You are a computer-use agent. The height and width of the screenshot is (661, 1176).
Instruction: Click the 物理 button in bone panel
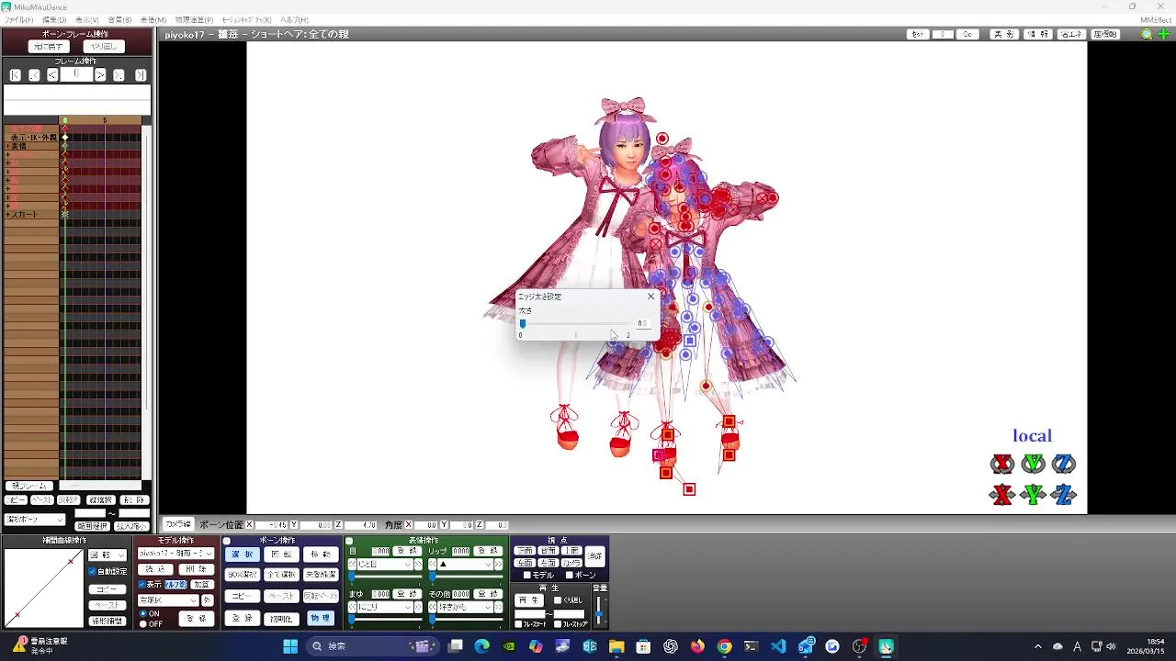(320, 618)
